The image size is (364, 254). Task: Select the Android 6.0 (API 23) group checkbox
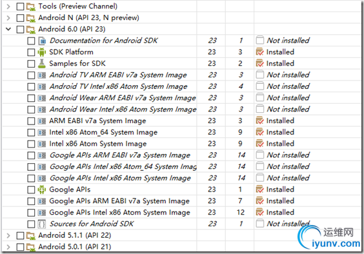coord(20,30)
